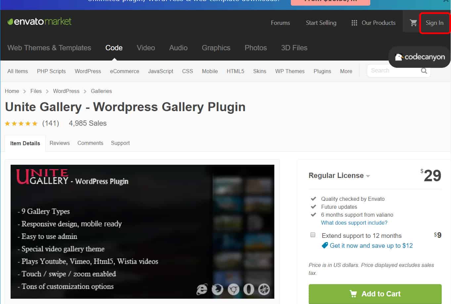Screen dimensions: 451x304
Task: Click the Safari browser icon
Action: click(264, 289)
